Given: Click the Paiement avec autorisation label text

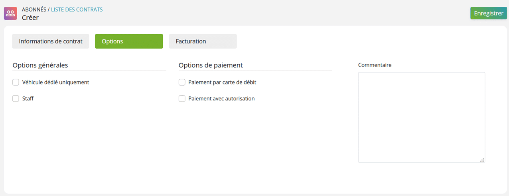Looking at the screenshot, I should pos(221,98).
